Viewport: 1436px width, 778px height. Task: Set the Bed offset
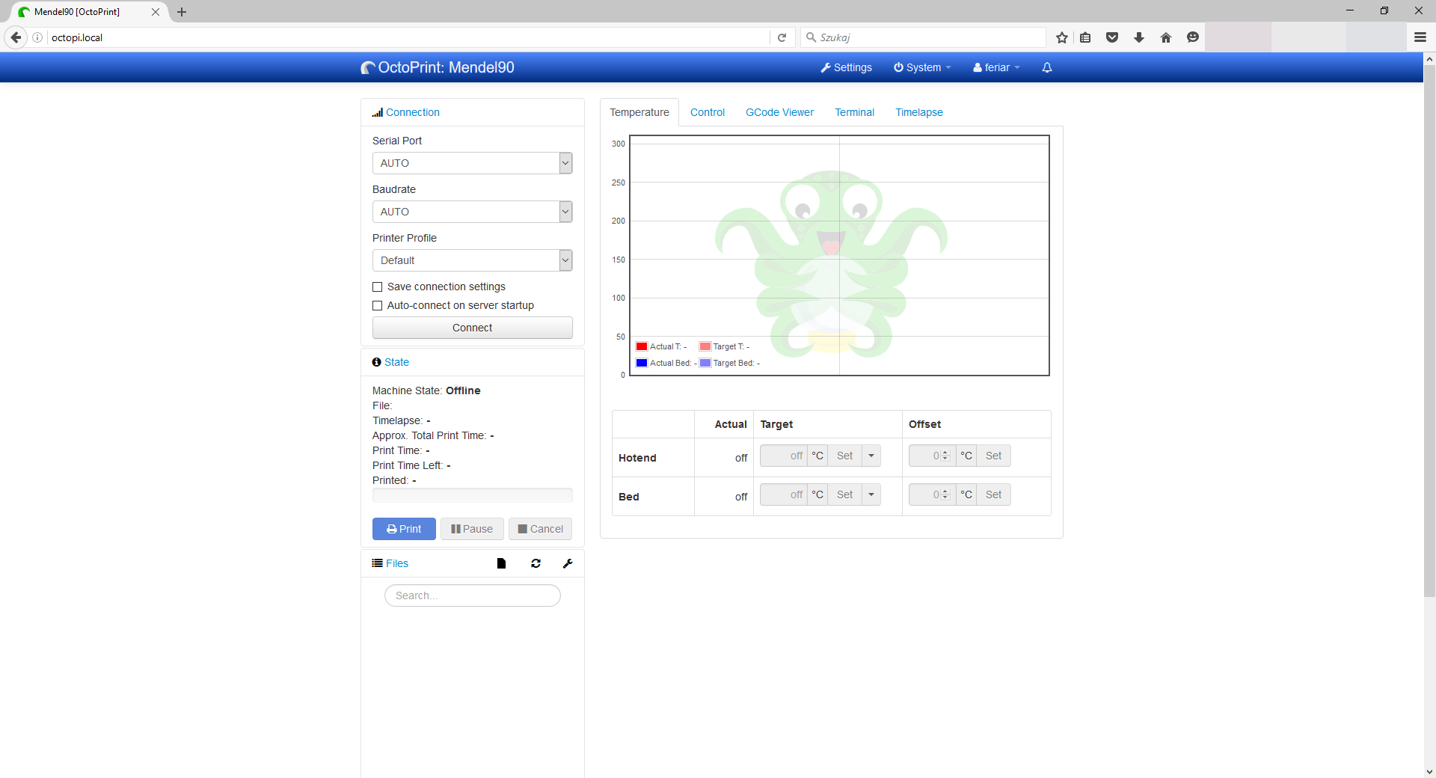(x=994, y=494)
